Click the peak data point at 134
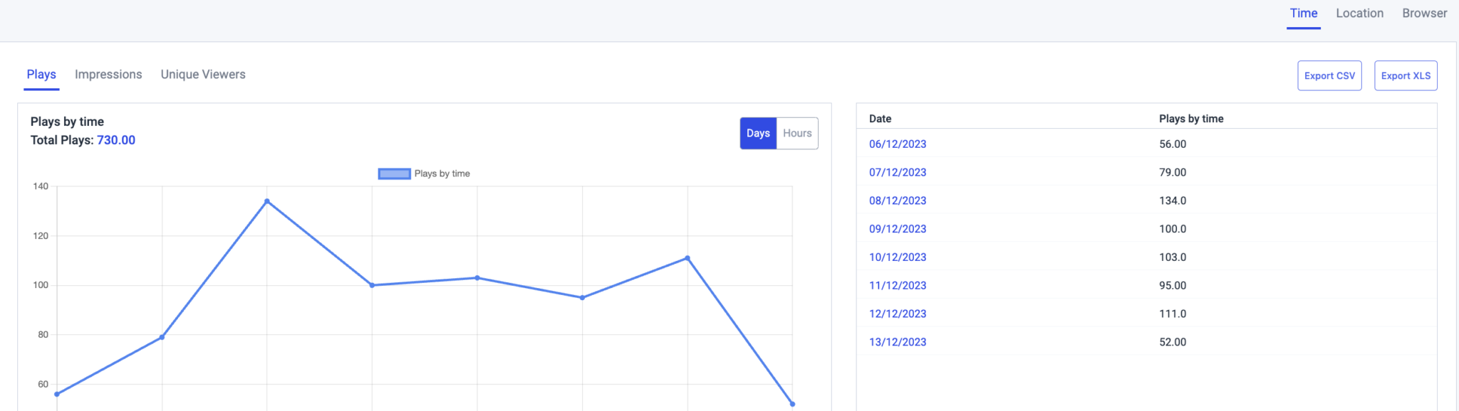This screenshot has width=1459, height=411. (x=267, y=201)
